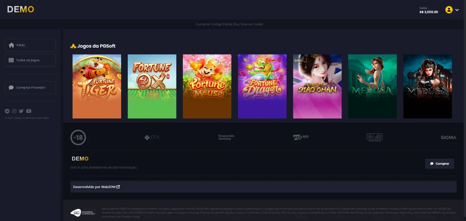Click the PCI DSS logo
466x221 pixels.
(301, 137)
